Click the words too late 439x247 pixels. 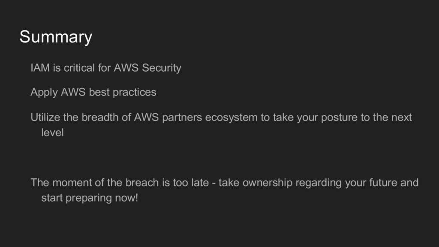coord(191,183)
